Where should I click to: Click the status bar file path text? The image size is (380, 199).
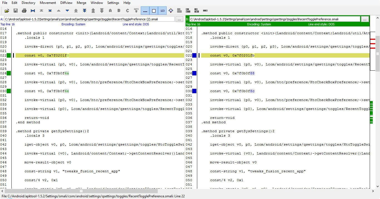pos(93,196)
